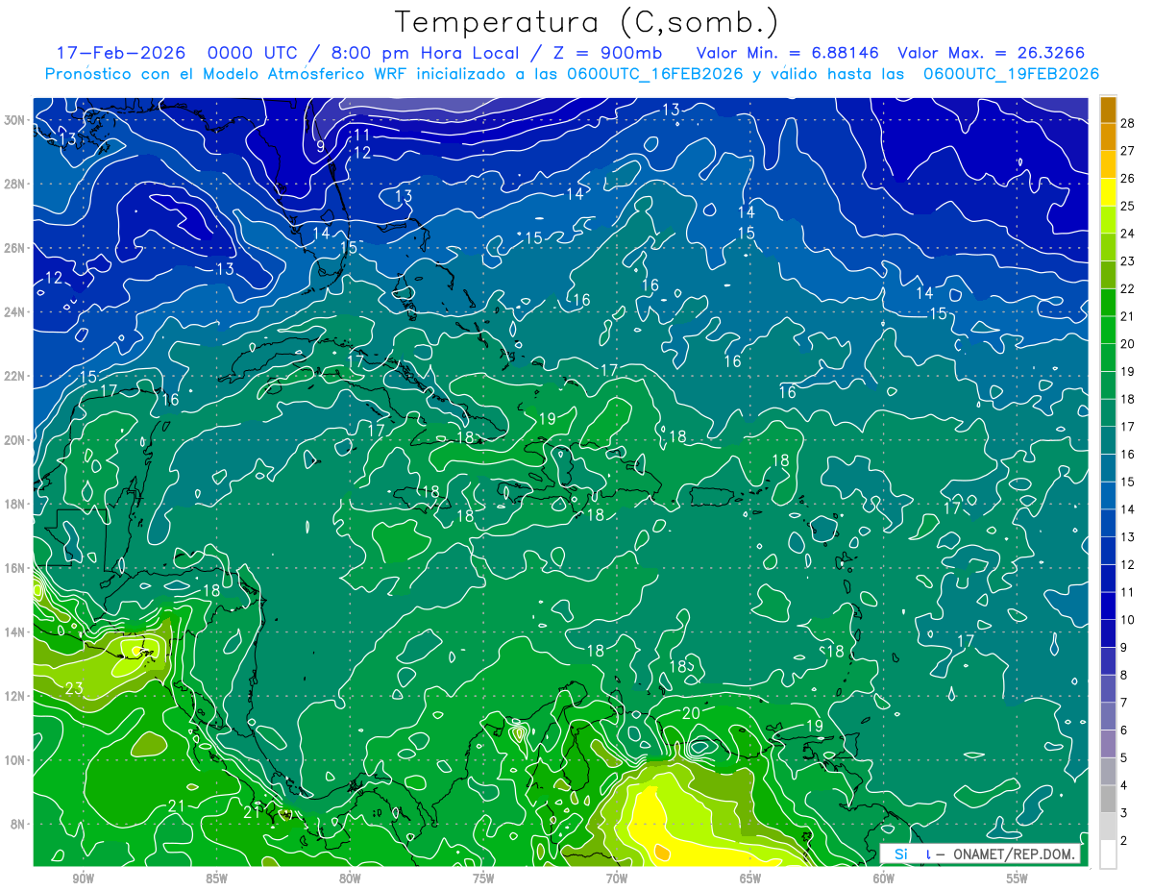The image size is (1153, 891).
Task: Click the color scale label '28'
Action: tap(1128, 123)
